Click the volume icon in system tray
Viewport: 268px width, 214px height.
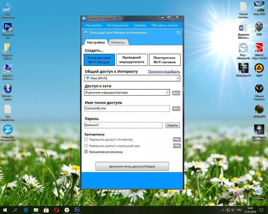pyautogui.click(x=233, y=210)
